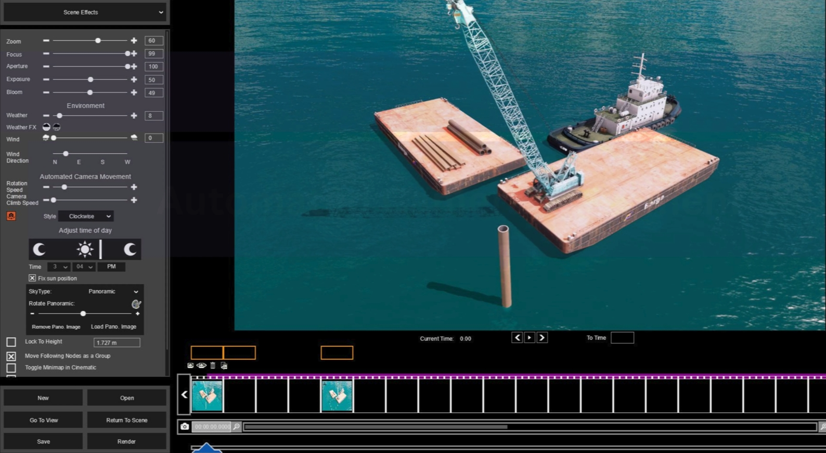This screenshot has width=826, height=453.
Task: Disable the Fix sun position checkbox
Action: [x=32, y=278]
